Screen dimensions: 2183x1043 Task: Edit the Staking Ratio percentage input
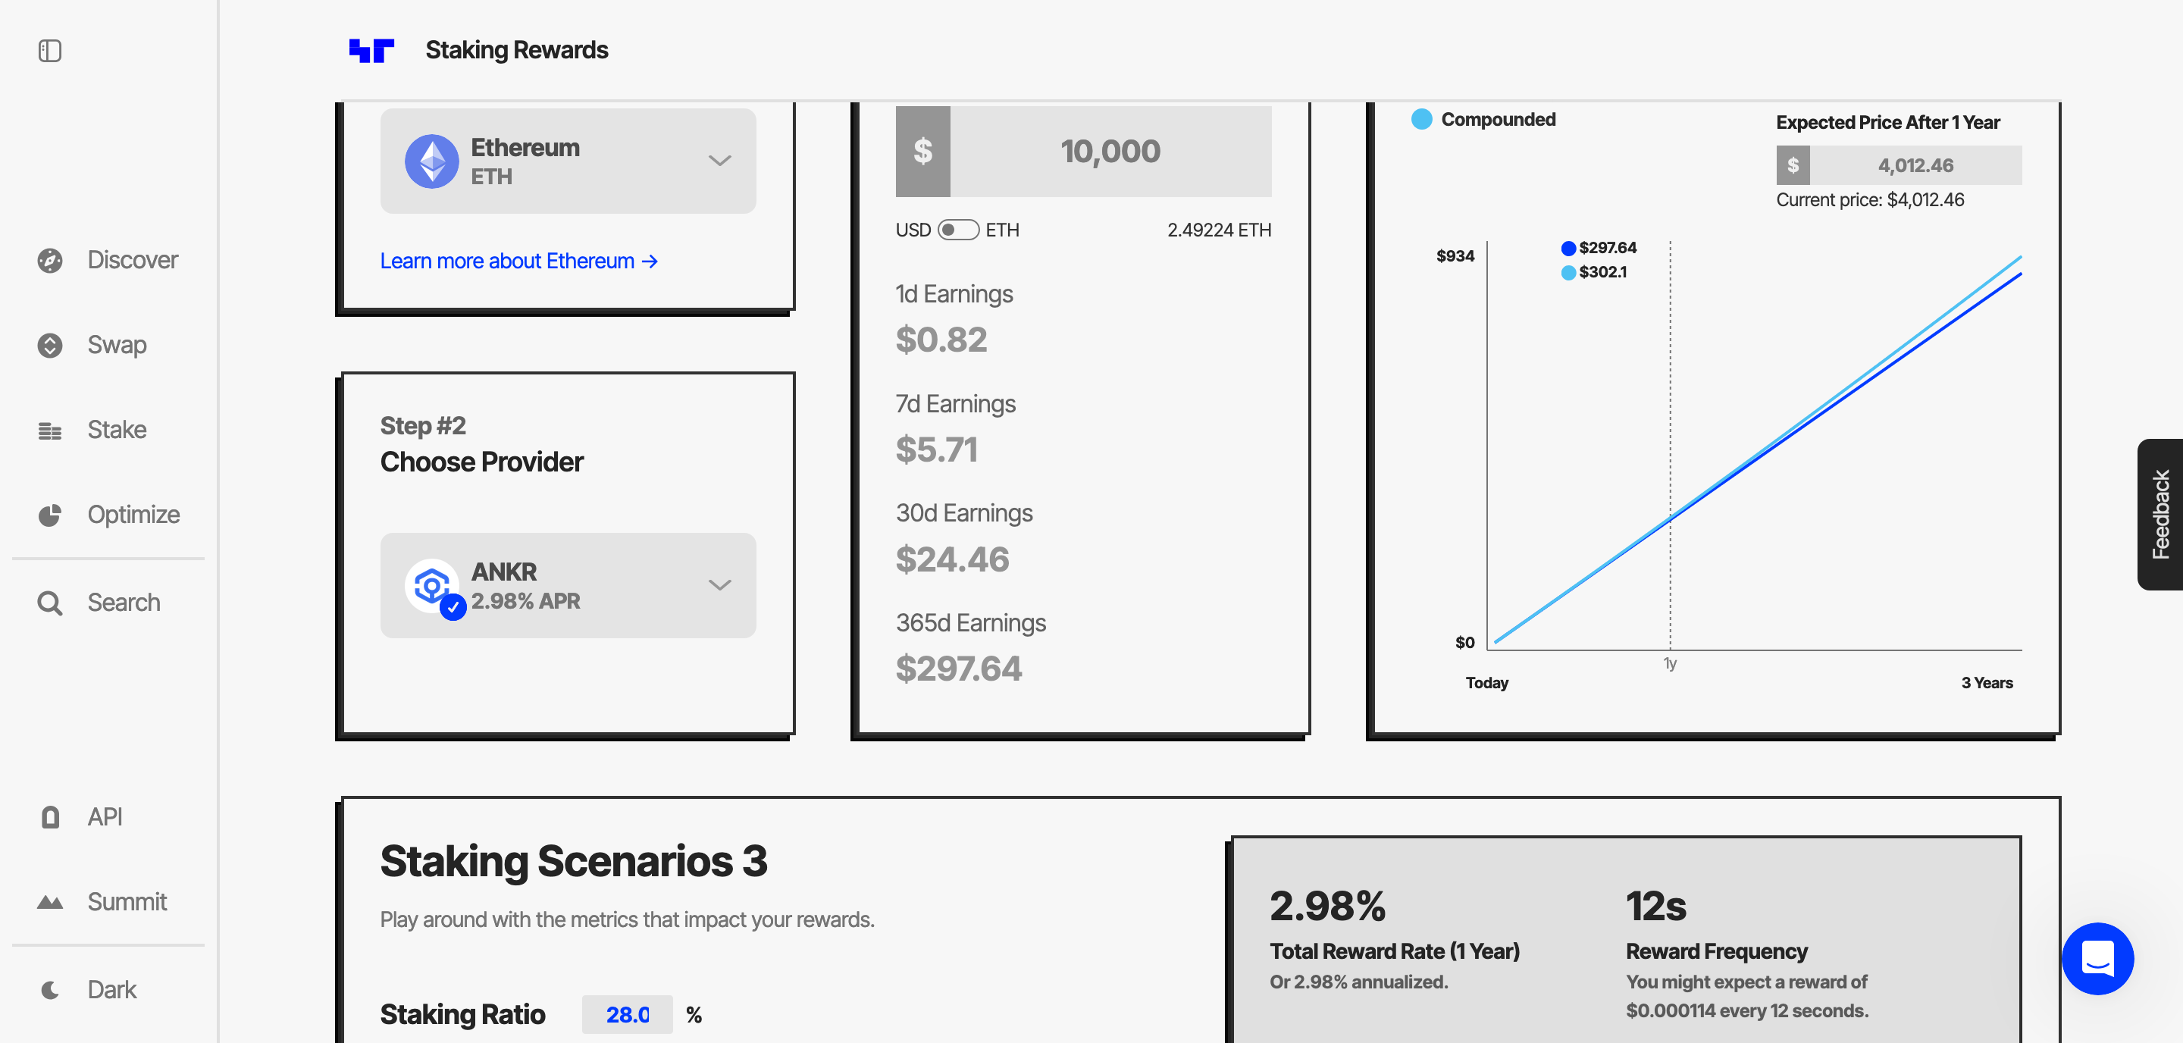point(627,1016)
